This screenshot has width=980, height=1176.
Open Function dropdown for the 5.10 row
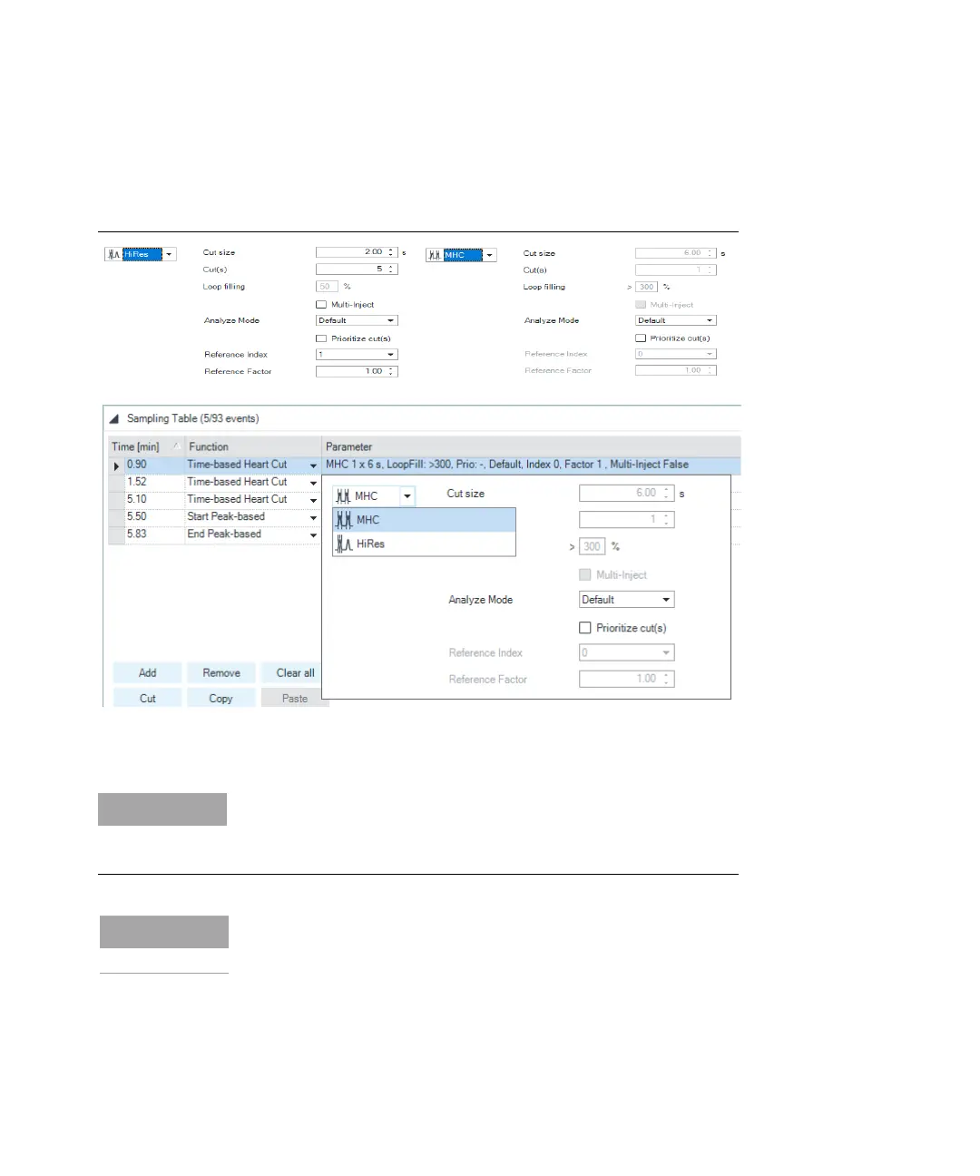coord(314,500)
